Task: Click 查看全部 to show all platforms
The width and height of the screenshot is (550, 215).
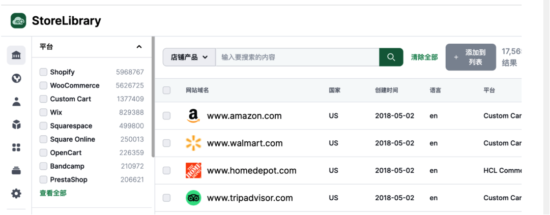Action: click(53, 193)
